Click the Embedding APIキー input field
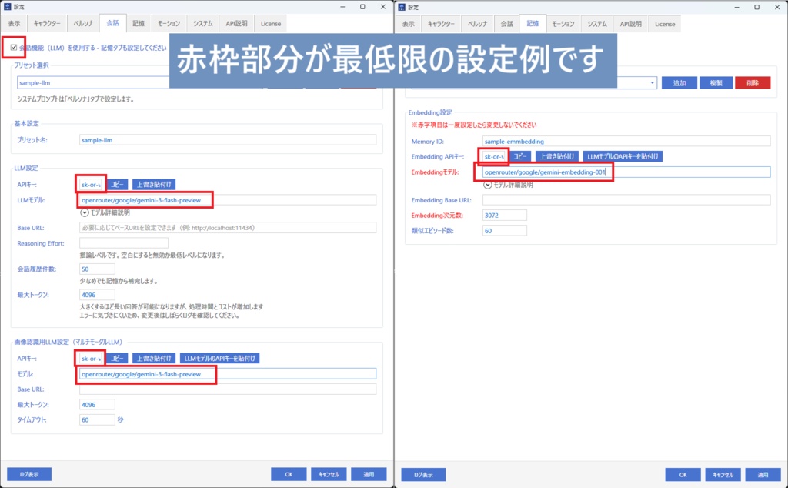The width and height of the screenshot is (788, 488). point(494,156)
